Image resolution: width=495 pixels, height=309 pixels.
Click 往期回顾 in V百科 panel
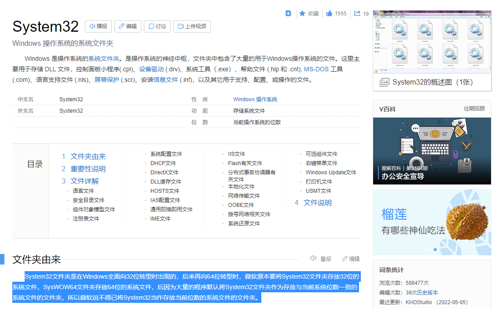click(x=474, y=108)
